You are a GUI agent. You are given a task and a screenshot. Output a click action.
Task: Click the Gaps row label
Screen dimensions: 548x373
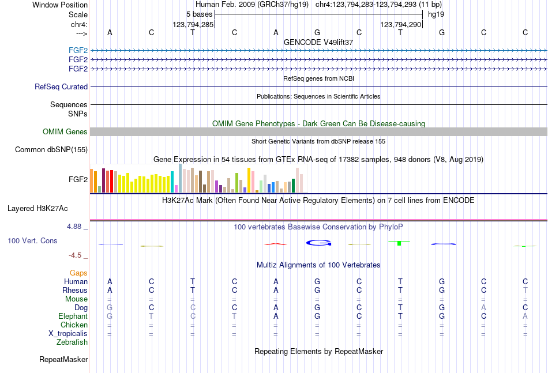(x=78, y=273)
